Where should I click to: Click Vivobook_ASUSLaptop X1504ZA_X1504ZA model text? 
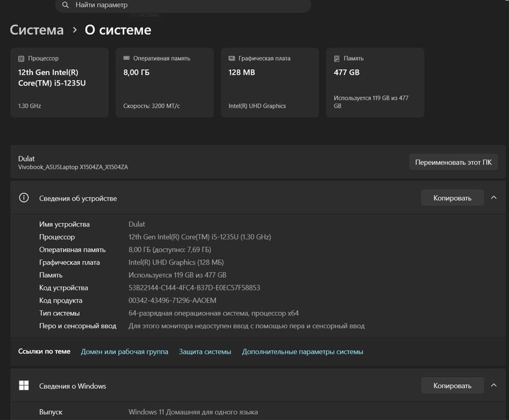(73, 167)
